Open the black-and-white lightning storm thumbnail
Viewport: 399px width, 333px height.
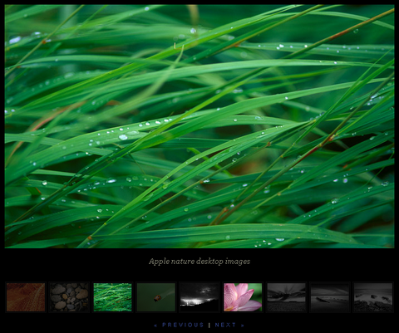pos(199,297)
